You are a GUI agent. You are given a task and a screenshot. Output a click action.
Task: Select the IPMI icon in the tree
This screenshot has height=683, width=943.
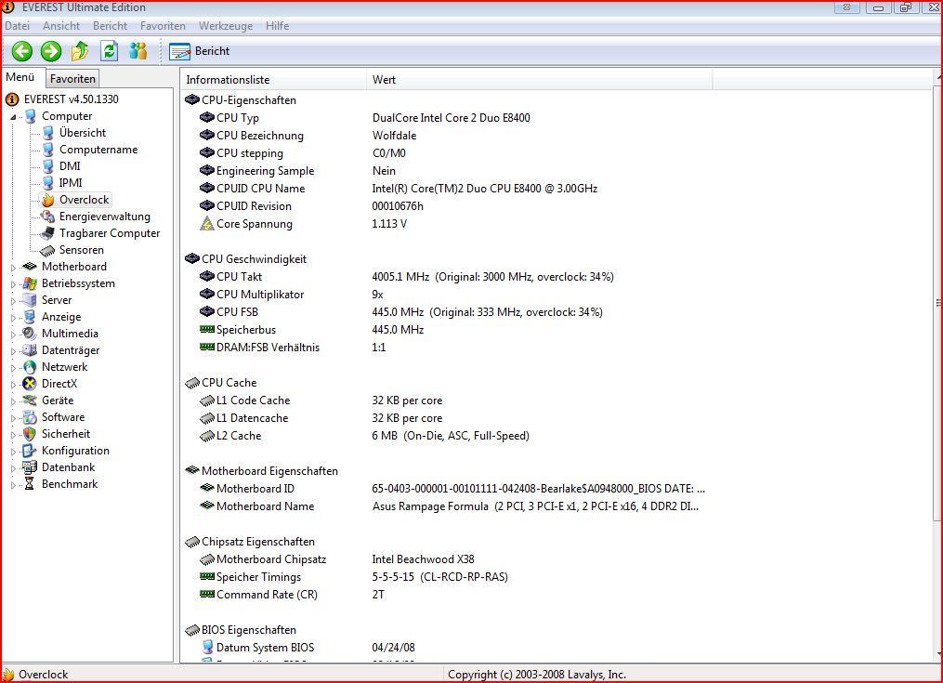pyautogui.click(x=48, y=183)
